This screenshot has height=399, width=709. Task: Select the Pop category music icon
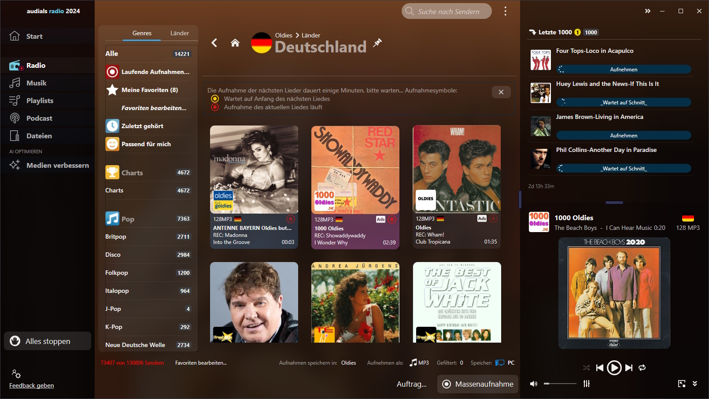[x=112, y=218]
